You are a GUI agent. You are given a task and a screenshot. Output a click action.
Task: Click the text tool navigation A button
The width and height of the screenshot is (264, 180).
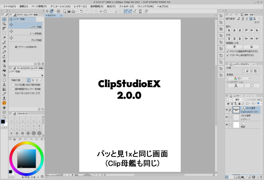236,86
